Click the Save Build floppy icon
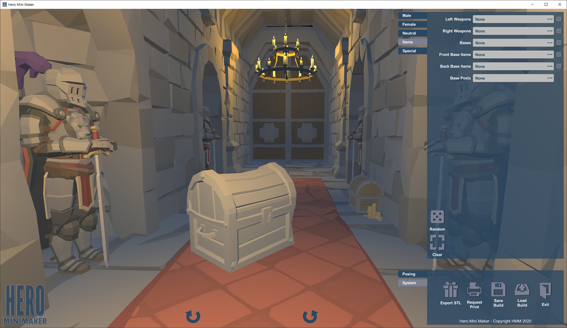567x328 pixels. (498, 289)
